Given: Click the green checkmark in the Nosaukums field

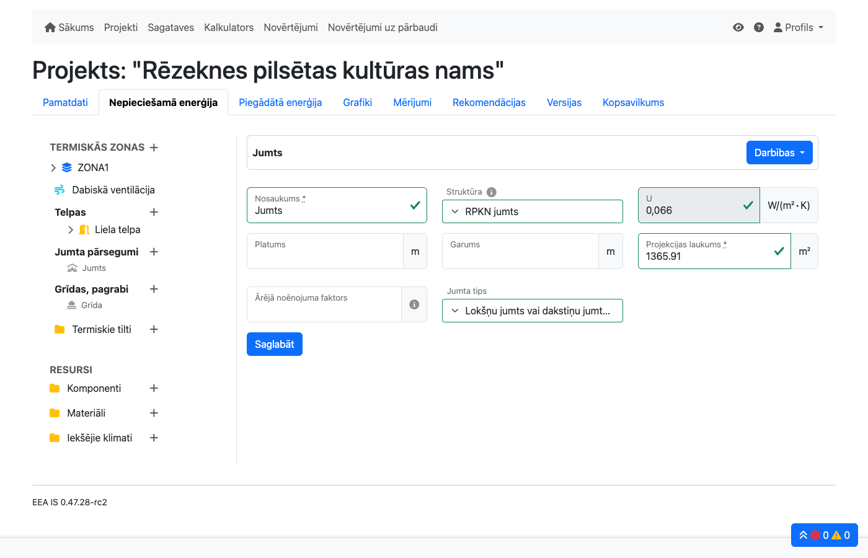Looking at the screenshot, I should [x=415, y=206].
